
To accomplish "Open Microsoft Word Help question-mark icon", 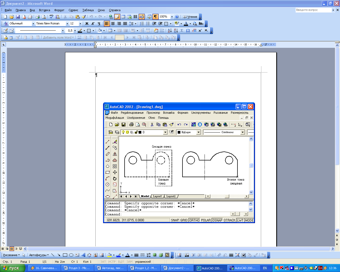I will coord(177,17).
